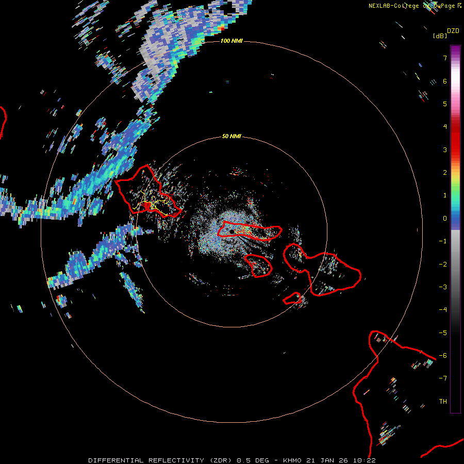This screenshot has height=464, width=464.
Task: Click the legend value -3
Action: [x=443, y=287]
